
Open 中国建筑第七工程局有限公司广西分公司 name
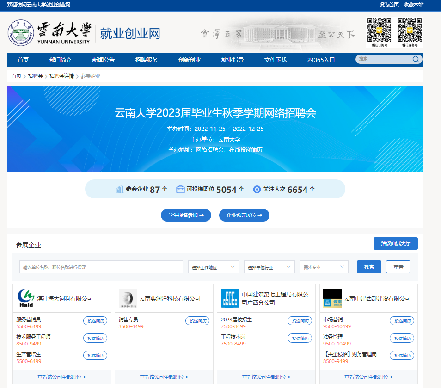(x=275, y=299)
